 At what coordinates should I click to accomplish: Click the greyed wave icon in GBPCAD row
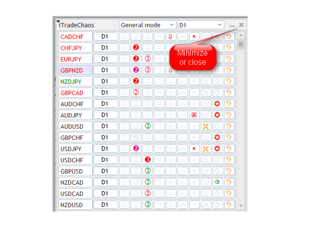click(x=159, y=93)
